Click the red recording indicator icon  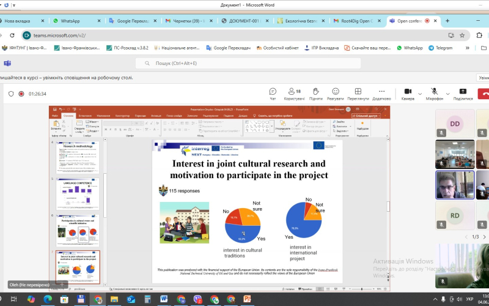point(21,94)
